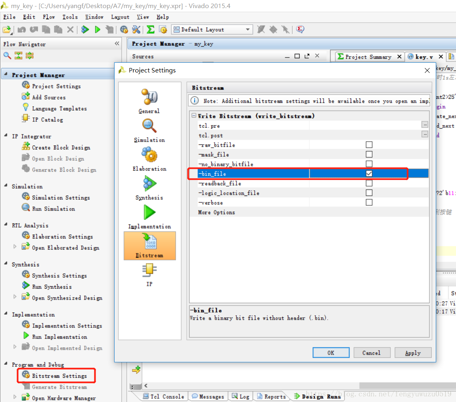The height and width of the screenshot is (402, 456).
Task: Collapse Write Bitstream options group
Action: (x=194, y=116)
